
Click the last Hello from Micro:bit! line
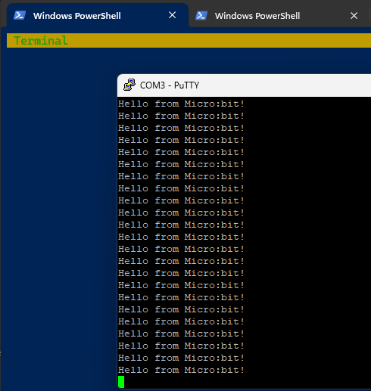181,370
